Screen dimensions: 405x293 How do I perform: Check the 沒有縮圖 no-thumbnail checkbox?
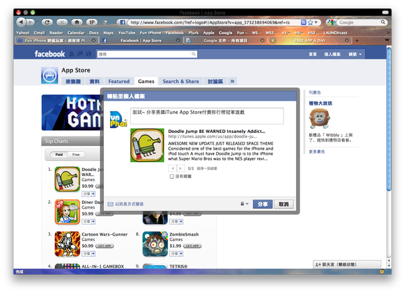(171, 176)
